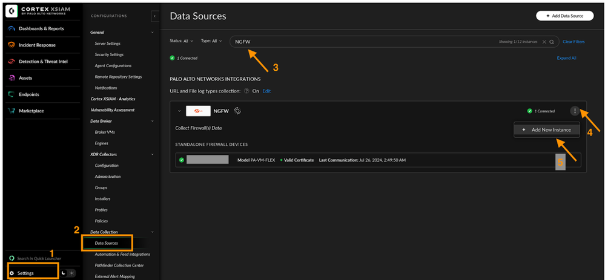Click the Incident Response shield icon
Viewport: 605px width, 280px height.
click(12, 45)
